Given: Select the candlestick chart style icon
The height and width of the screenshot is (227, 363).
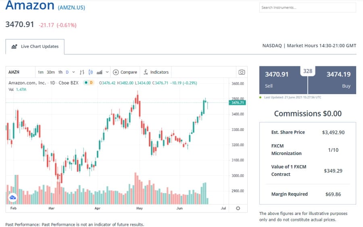Looking at the screenshot, I should click(x=90, y=72).
